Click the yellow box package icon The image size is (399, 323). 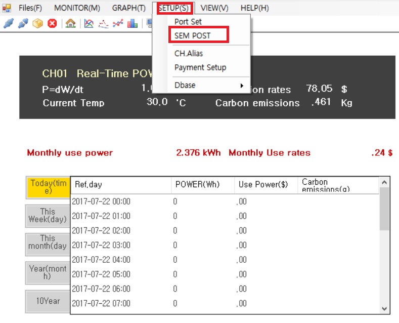37,23
